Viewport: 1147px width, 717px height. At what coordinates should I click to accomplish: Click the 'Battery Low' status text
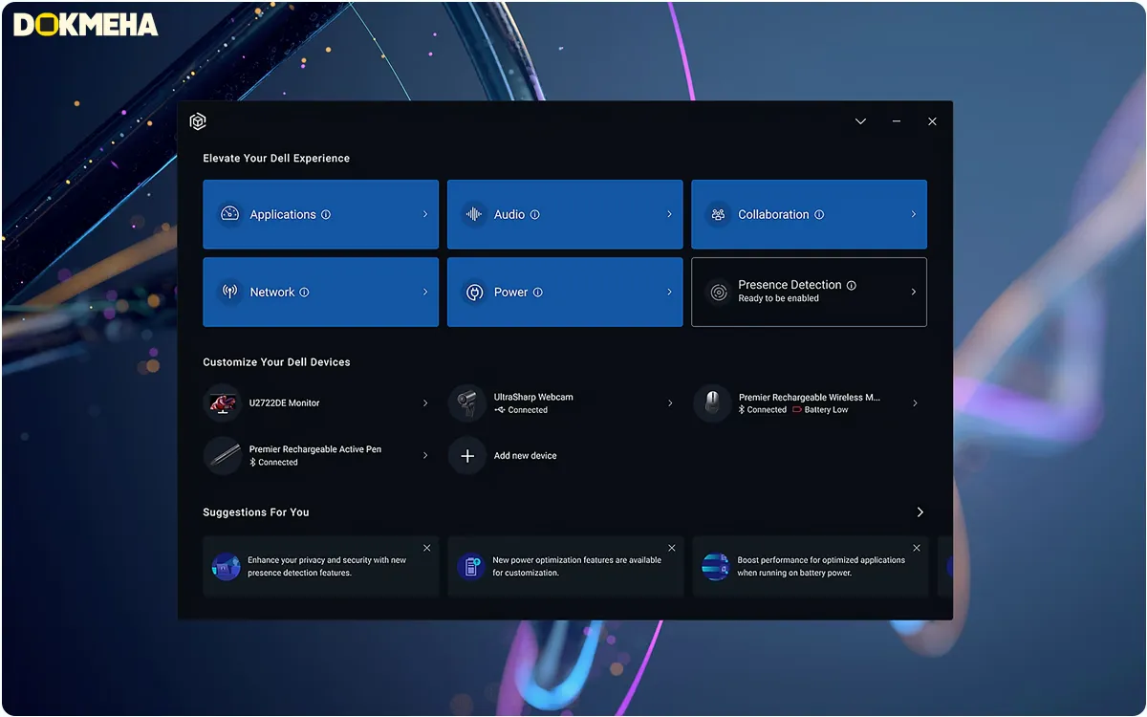coord(827,409)
